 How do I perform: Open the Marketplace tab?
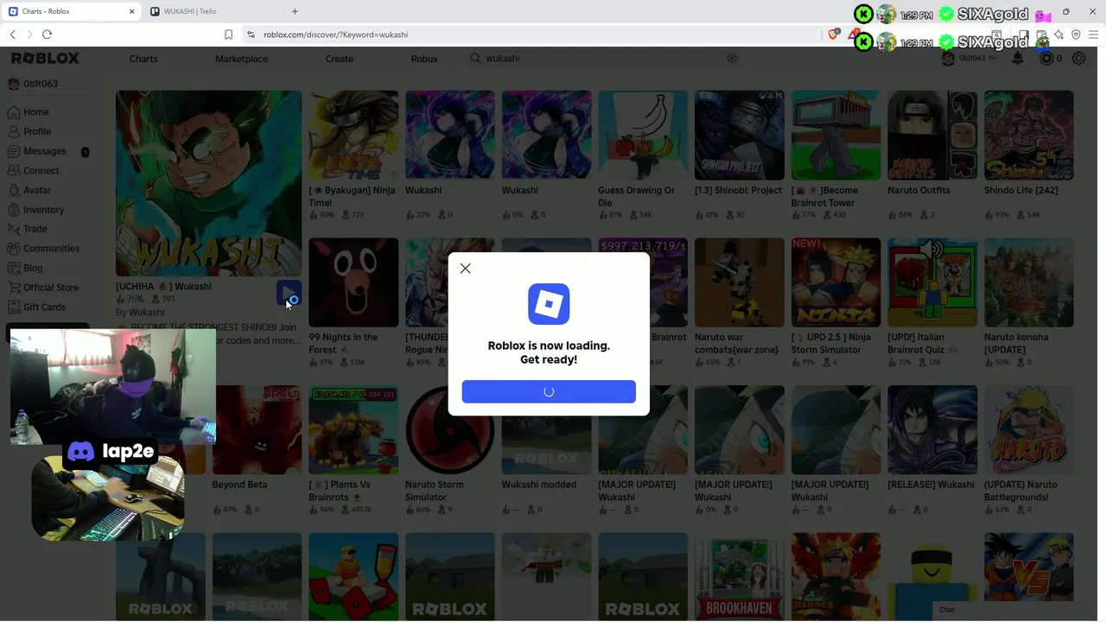point(241,59)
